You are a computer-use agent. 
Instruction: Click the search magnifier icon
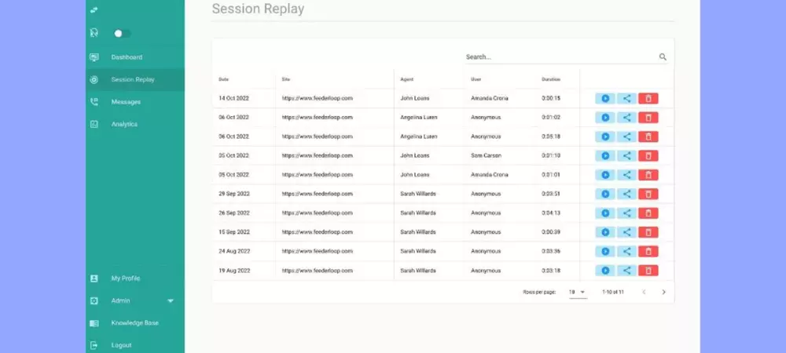point(663,57)
